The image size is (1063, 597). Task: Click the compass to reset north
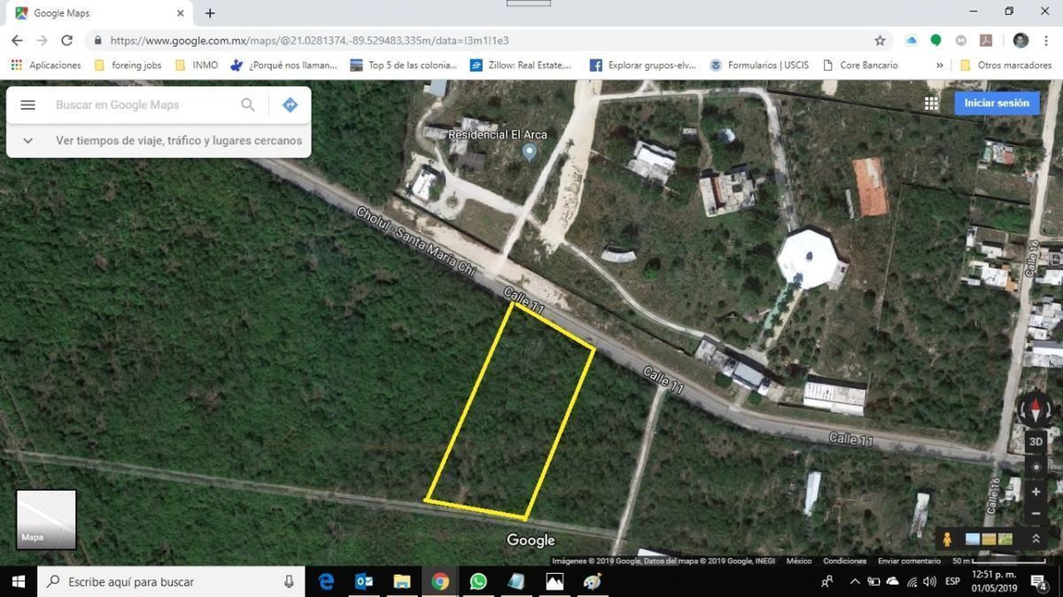[1035, 409]
